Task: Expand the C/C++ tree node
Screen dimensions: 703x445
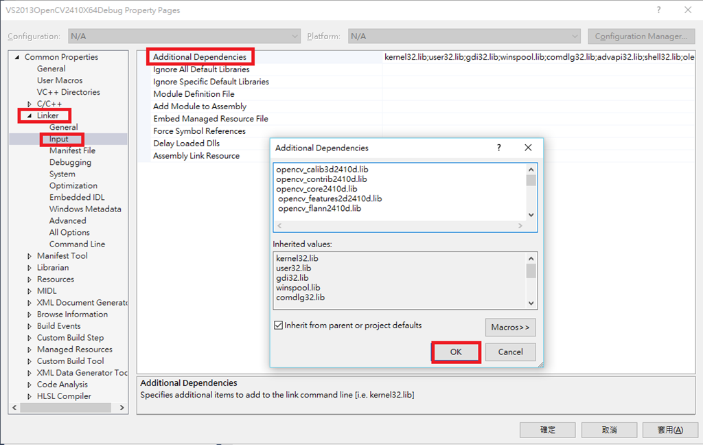Action: 30,104
